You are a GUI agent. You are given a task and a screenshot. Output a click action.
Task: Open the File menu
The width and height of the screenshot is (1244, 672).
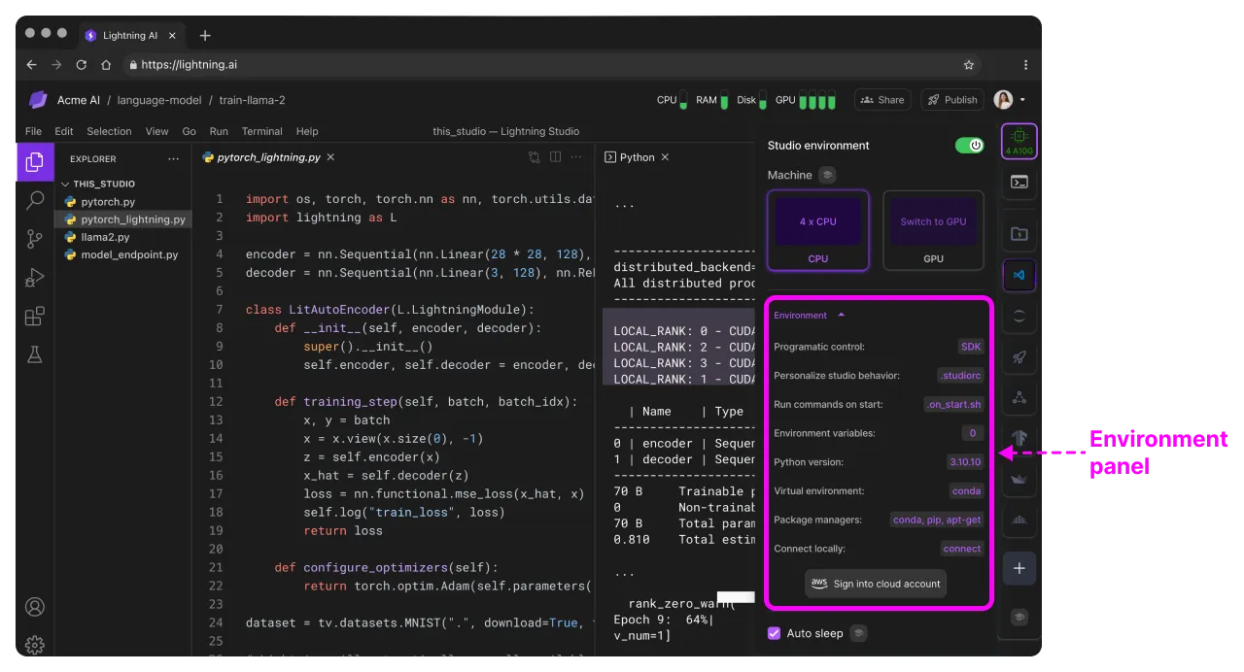pos(33,131)
